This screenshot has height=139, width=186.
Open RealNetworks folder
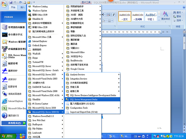(83, 61)
